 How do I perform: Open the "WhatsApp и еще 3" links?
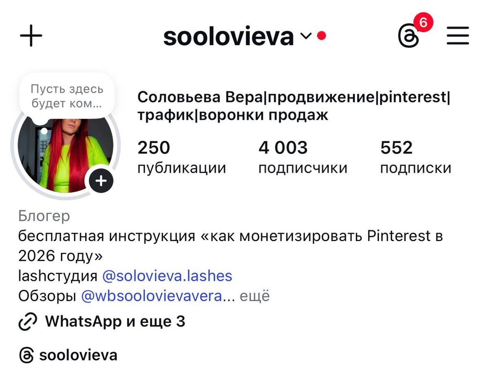(115, 322)
